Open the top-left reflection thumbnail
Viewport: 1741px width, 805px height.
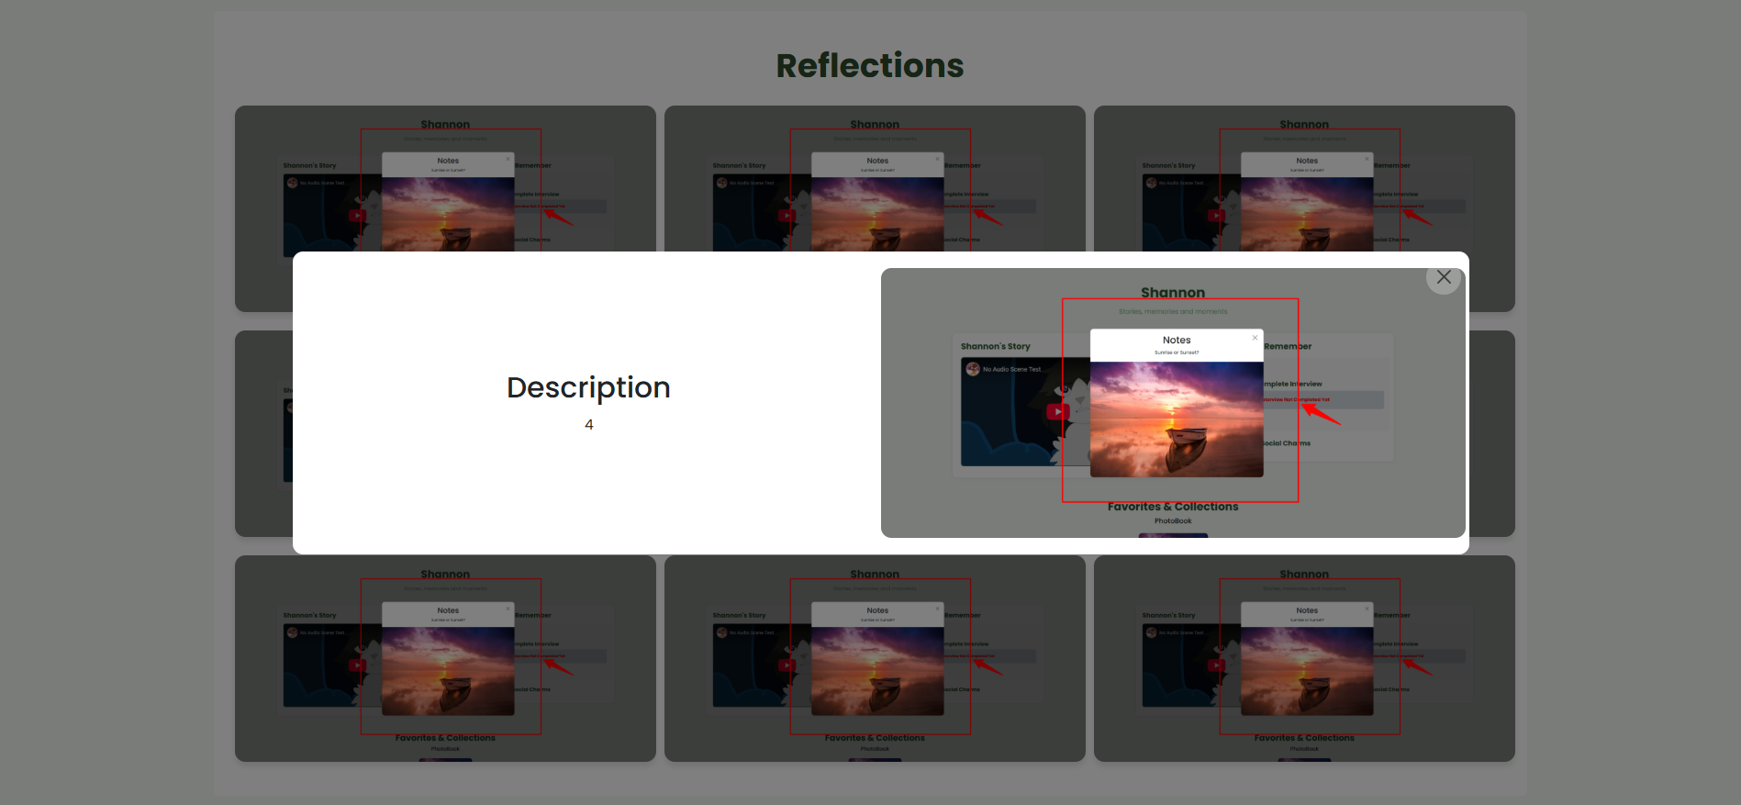[x=445, y=179]
